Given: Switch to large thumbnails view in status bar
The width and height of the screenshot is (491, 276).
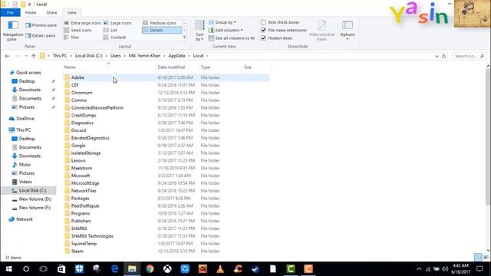Looking at the screenshot, I should 486,258.
